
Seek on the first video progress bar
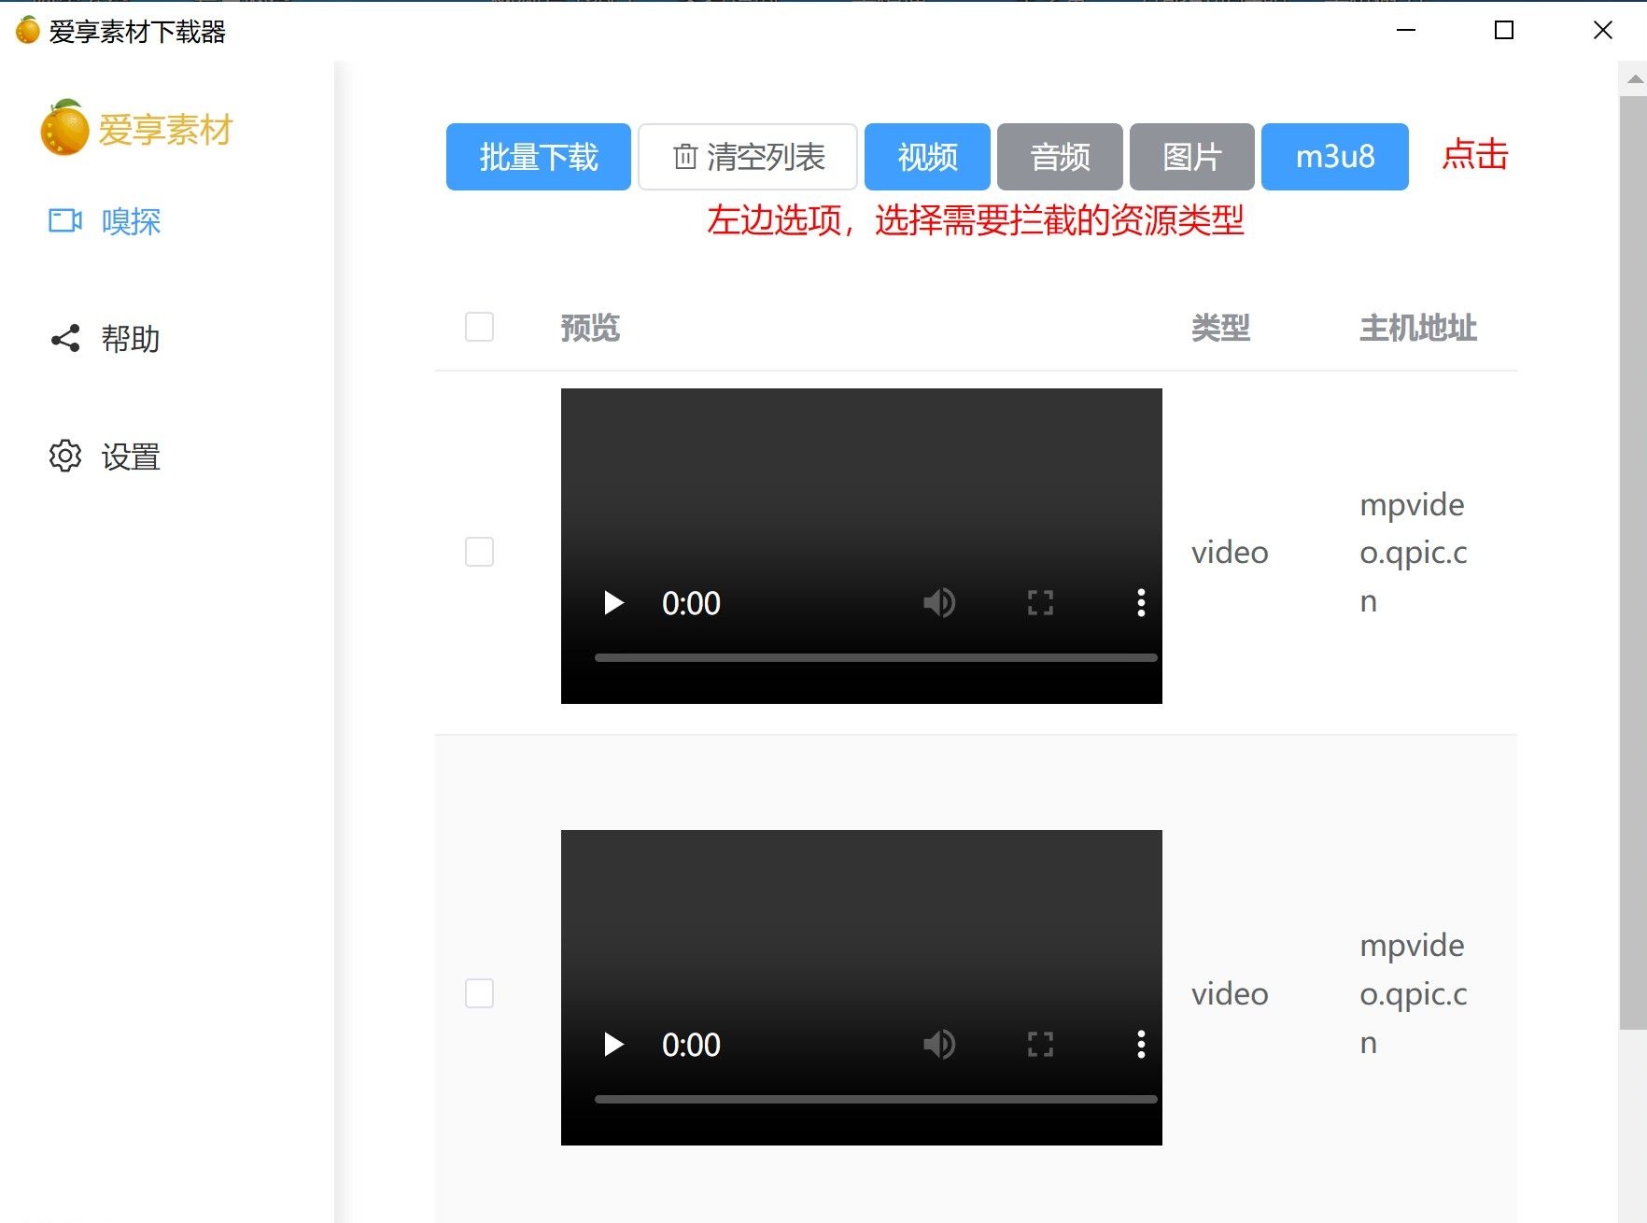click(875, 657)
